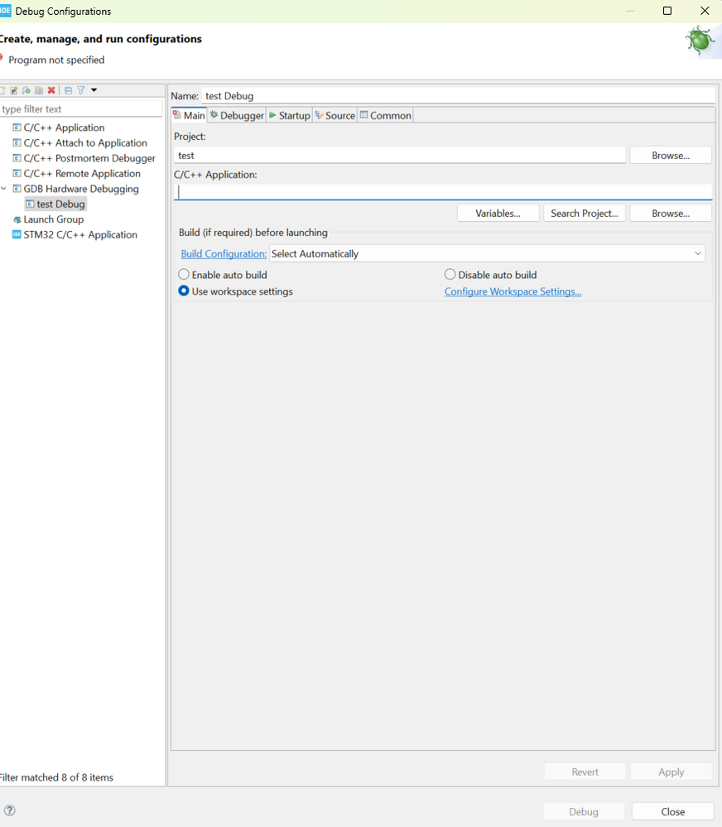
Task: Click the C/C++ Application path field
Action: tap(443, 192)
